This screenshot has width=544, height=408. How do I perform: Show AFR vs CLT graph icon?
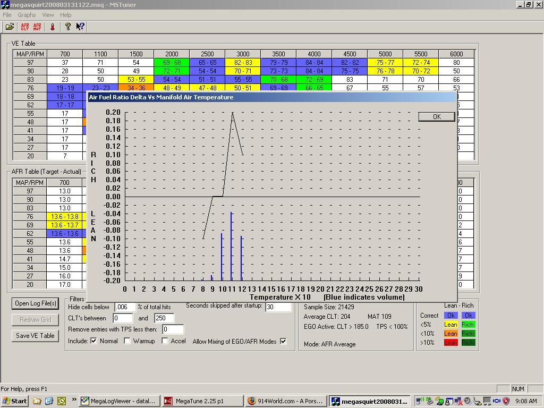click(x=25, y=27)
